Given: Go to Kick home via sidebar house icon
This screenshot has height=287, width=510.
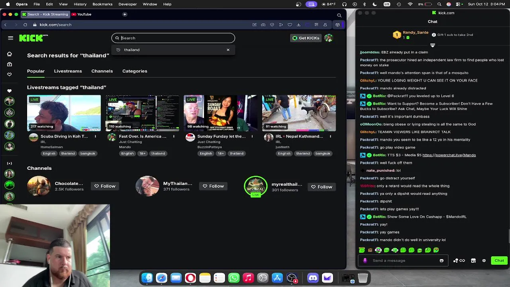Looking at the screenshot, I should pos(10,54).
